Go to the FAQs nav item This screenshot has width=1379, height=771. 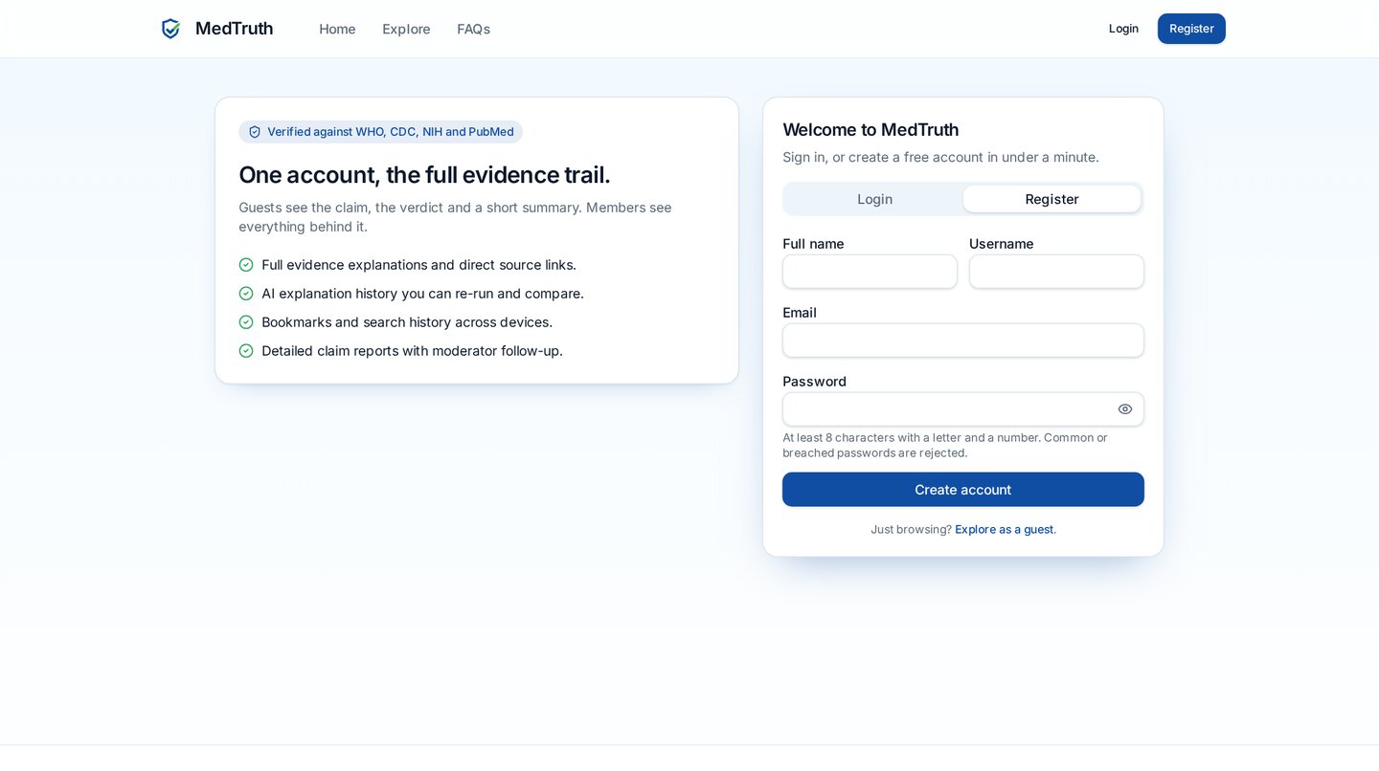tap(473, 29)
